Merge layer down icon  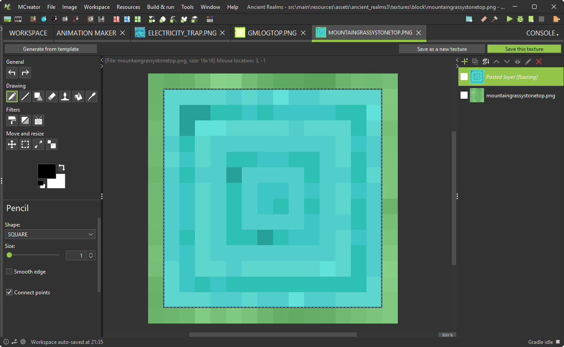point(485,62)
